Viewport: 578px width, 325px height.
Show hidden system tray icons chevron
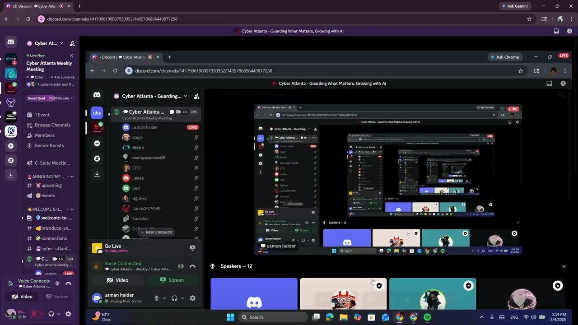[481, 317]
